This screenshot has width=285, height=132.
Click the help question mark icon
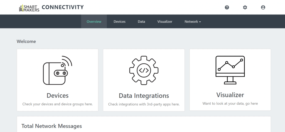(x=227, y=7)
